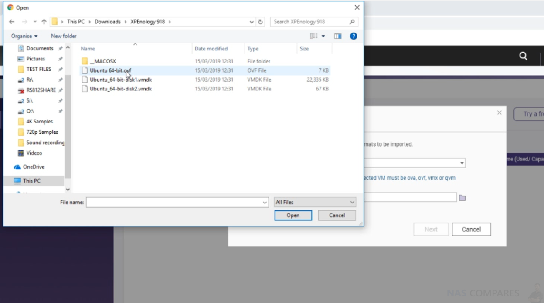Viewport: 544px width, 303px height.
Task: Open the 4K Samples folder
Action: pyautogui.click(x=40, y=122)
